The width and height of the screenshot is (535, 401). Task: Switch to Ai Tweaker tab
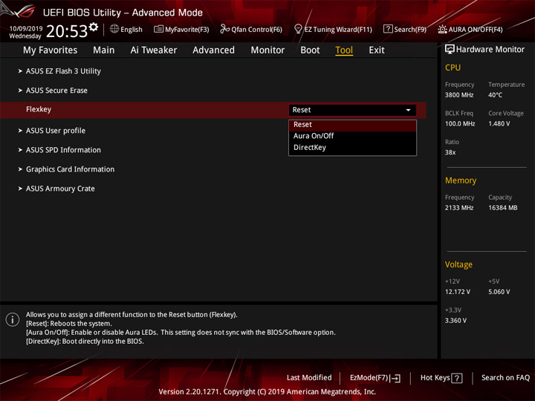[x=154, y=50]
